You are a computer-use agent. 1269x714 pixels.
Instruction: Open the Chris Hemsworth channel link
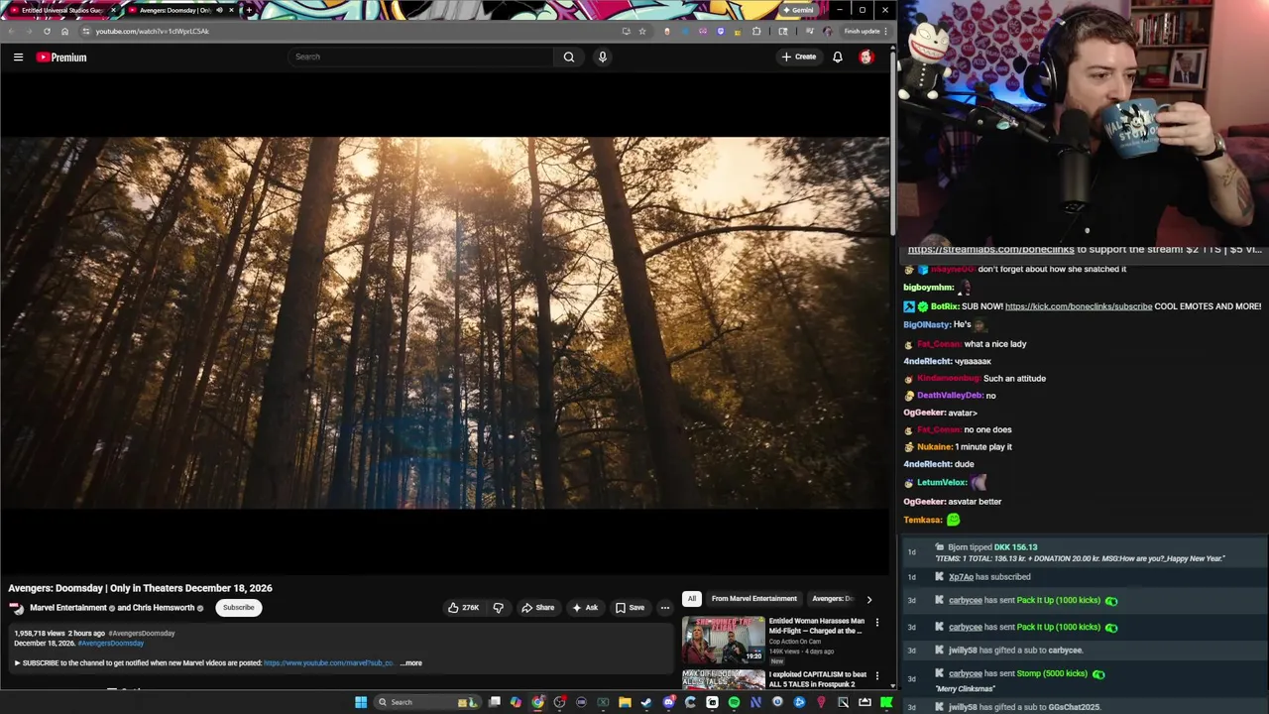pyautogui.click(x=165, y=608)
